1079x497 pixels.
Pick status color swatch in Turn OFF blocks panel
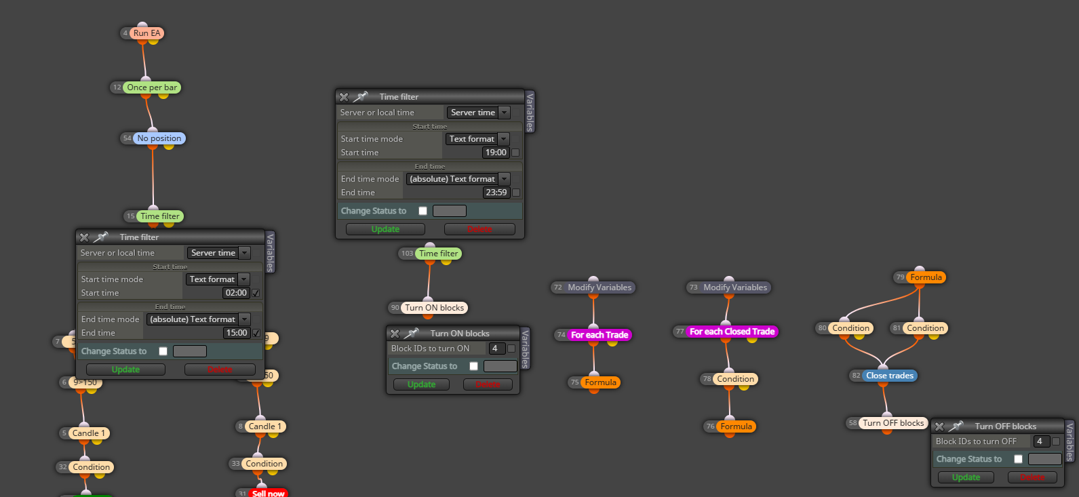point(1045,459)
